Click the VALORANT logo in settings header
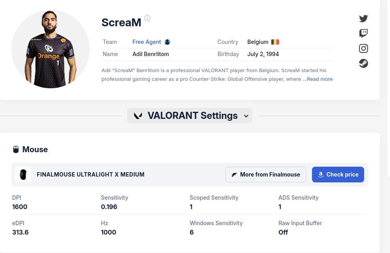390x253 pixels. click(138, 116)
